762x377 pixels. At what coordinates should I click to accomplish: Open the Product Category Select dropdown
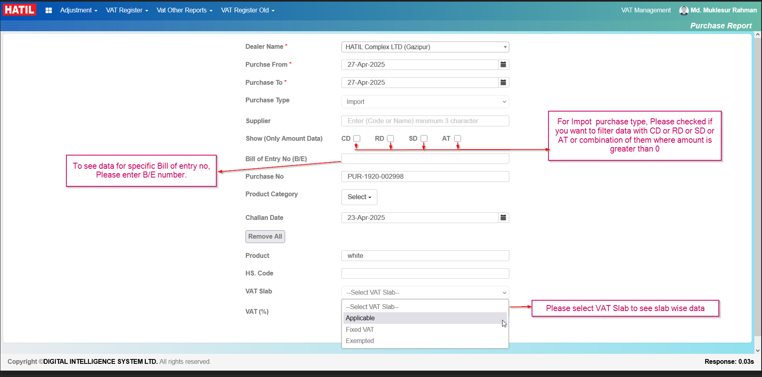(359, 197)
